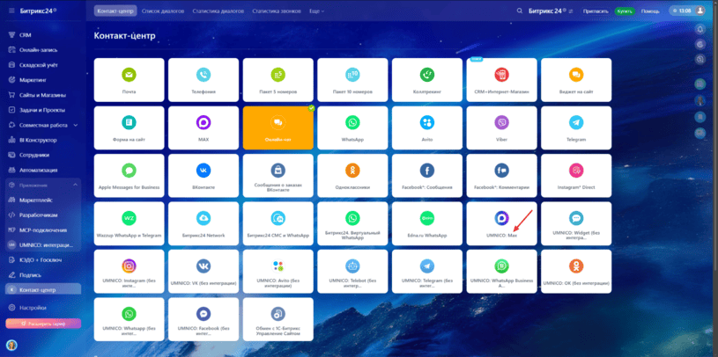Click the Пригласить link in header
The image size is (718, 357).
point(596,11)
